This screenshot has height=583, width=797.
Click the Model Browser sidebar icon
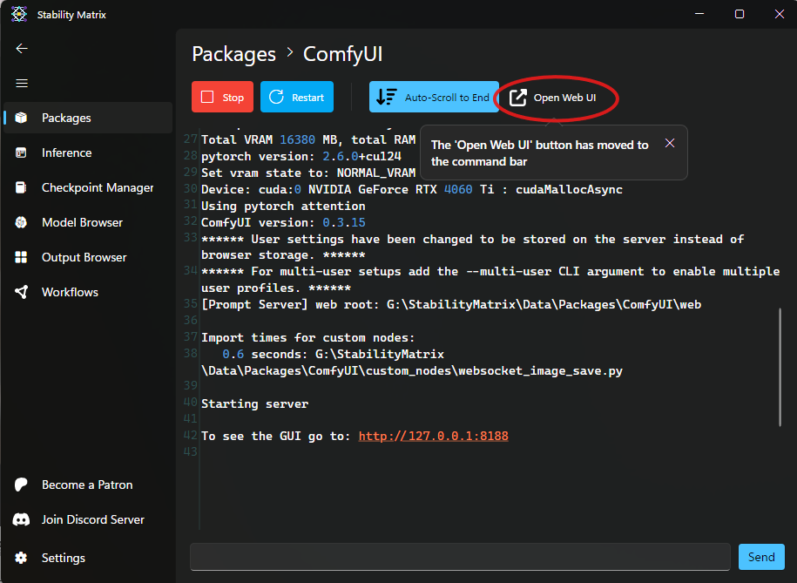click(x=21, y=222)
